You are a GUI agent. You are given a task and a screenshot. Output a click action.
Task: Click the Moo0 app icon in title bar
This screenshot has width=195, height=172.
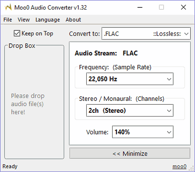[x=8, y=7]
